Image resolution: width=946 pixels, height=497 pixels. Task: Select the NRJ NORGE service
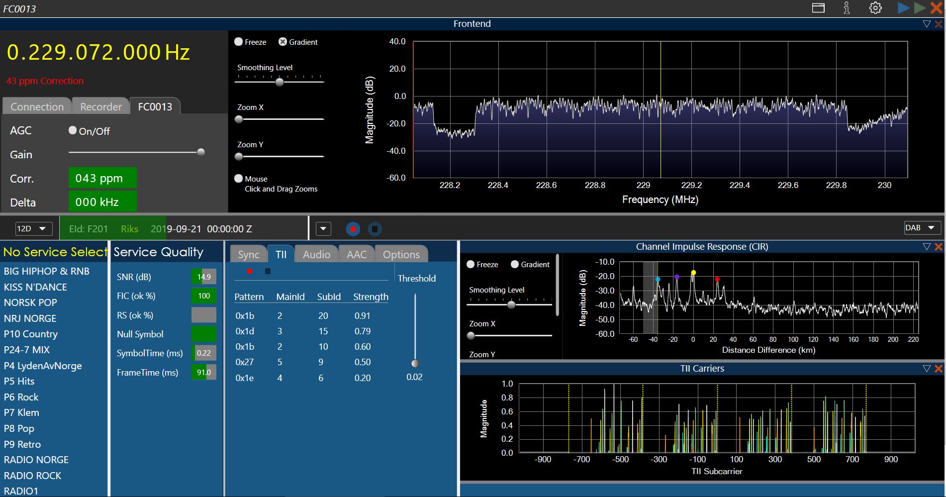[x=30, y=318]
